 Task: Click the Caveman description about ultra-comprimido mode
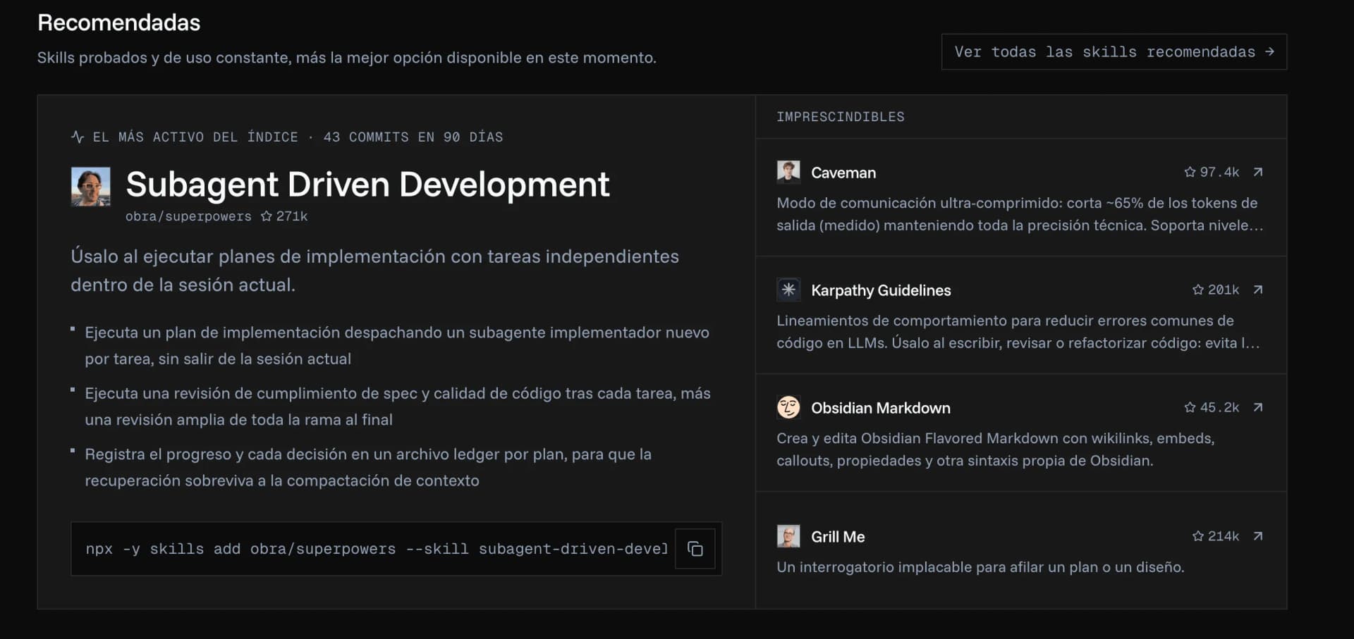(x=1020, y=214)
